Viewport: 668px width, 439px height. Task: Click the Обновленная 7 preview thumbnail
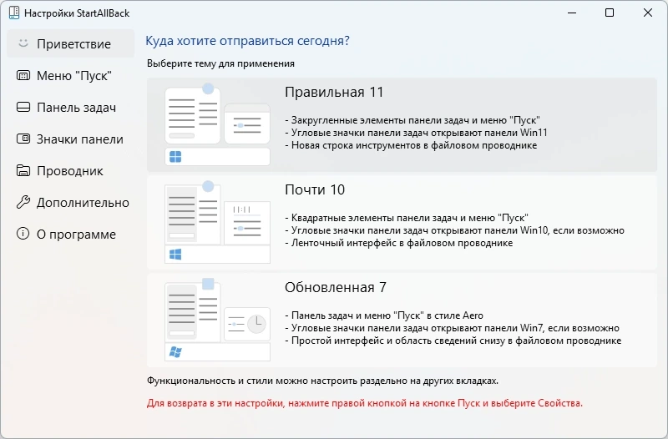tap(217, 320)
